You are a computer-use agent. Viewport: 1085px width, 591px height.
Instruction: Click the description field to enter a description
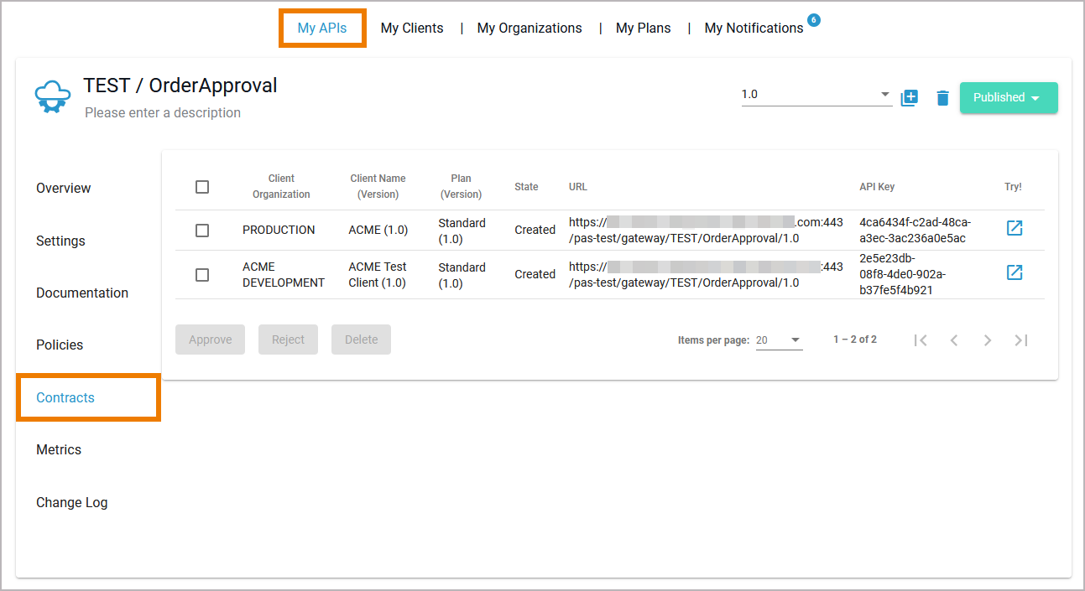coord(161,112)
